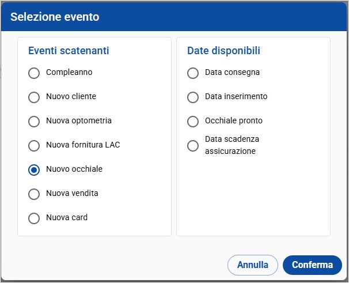
Task: Click the Eventi scatenanti heading
Action: pyautogui.click(x=69, y=51)
